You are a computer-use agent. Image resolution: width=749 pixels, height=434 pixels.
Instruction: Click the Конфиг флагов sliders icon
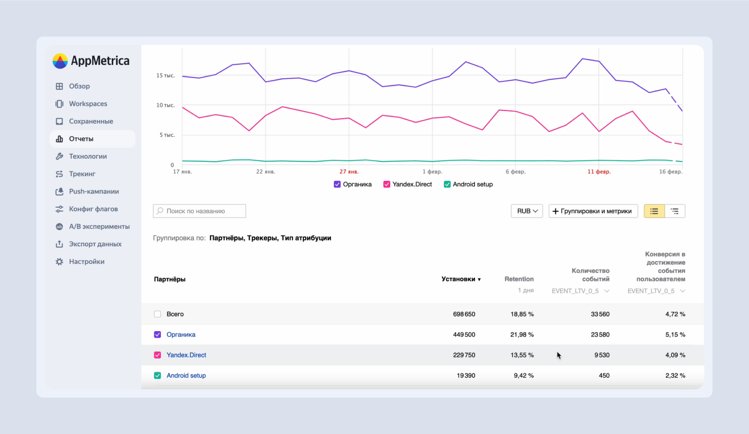(x=59, y=209)
